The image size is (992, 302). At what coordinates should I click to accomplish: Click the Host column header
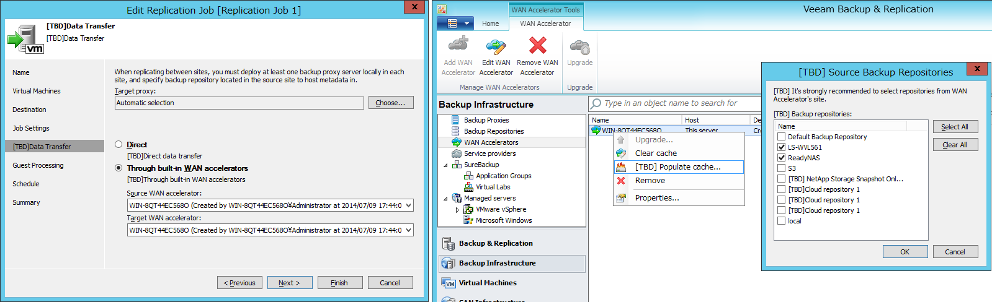[716, 120]
